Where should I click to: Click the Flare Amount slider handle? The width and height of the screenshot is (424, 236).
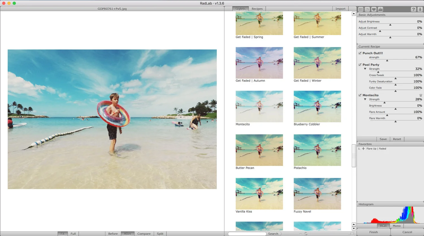(x=387, y=115)
